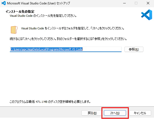The height and width of the screenshot is (119, 154).
Task: Open folder browser with 参照(R) button
Action: [134, 49]
